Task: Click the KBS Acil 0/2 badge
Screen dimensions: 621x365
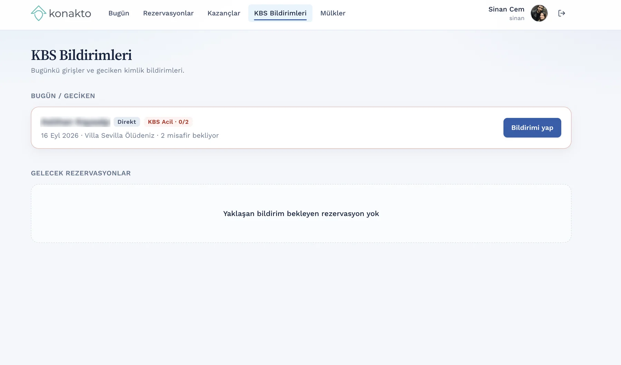Action: click(x=168, y=122)
